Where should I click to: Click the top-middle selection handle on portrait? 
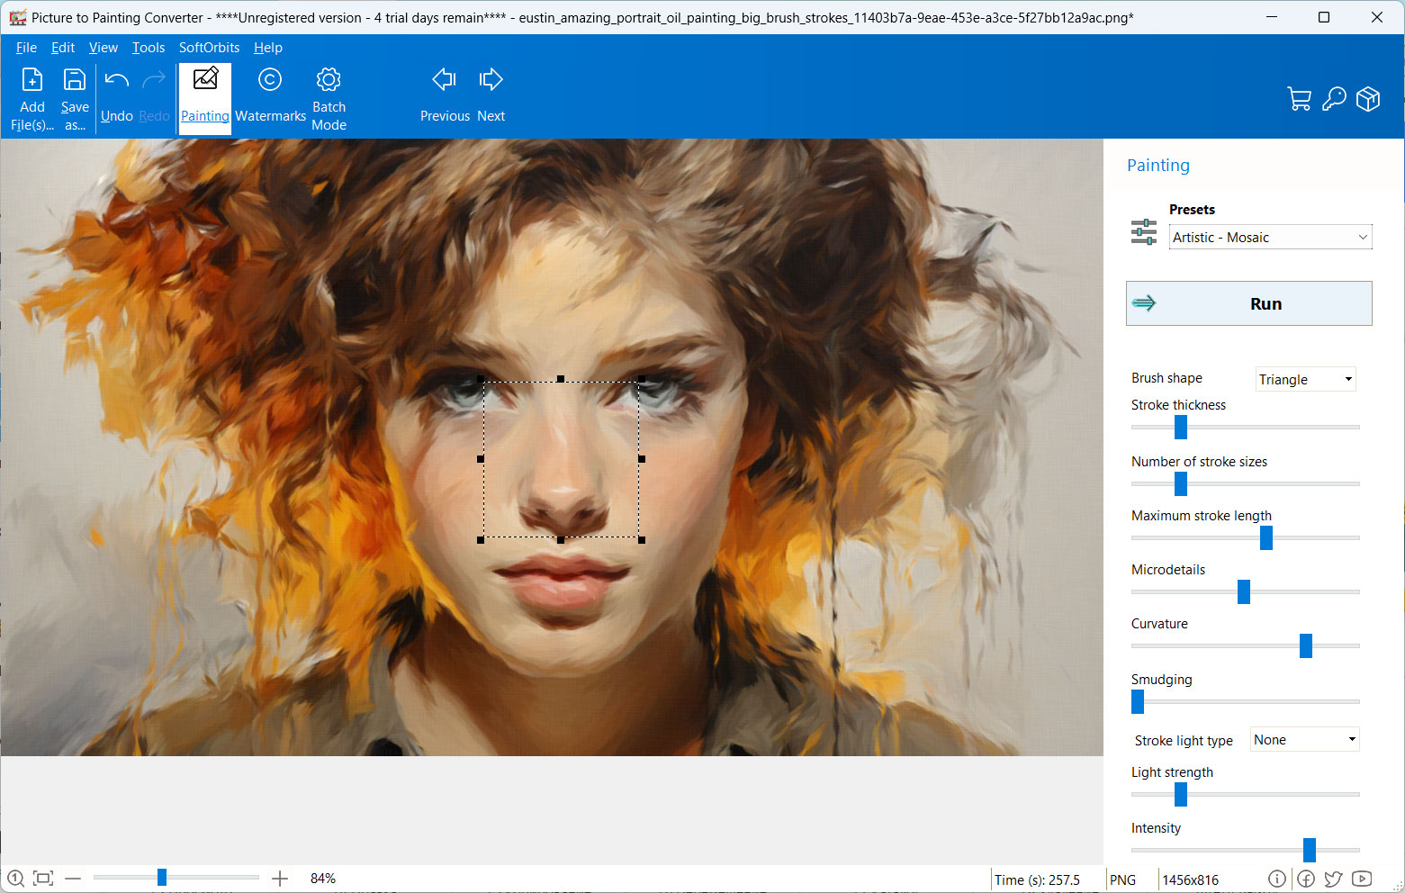[561, 380]
